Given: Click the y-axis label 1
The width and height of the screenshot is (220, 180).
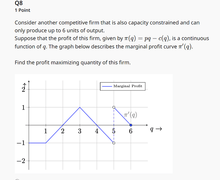Looking at the screenshot, I should click(x=23, y=108).
